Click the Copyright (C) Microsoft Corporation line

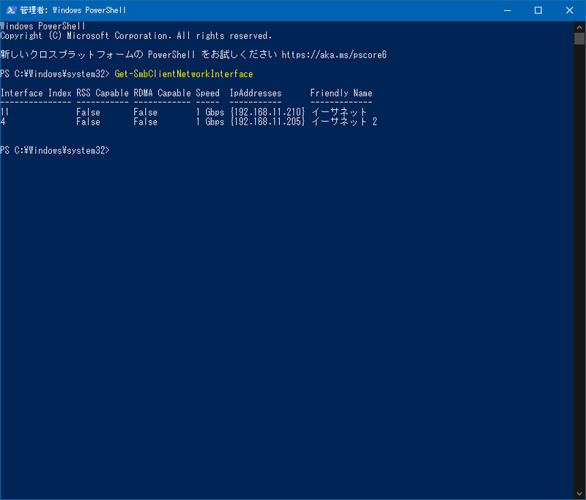pos(136,36)
